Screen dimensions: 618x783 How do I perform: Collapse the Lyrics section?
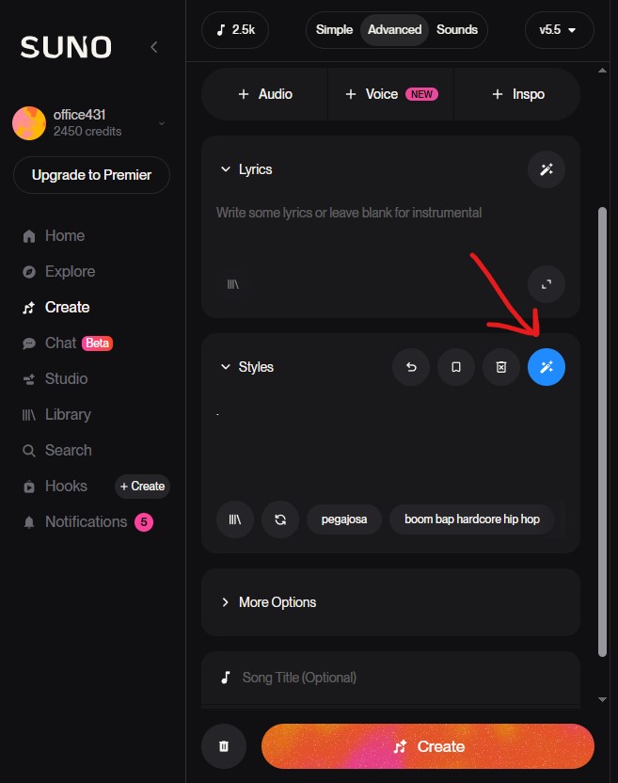[x=226, y=169]
